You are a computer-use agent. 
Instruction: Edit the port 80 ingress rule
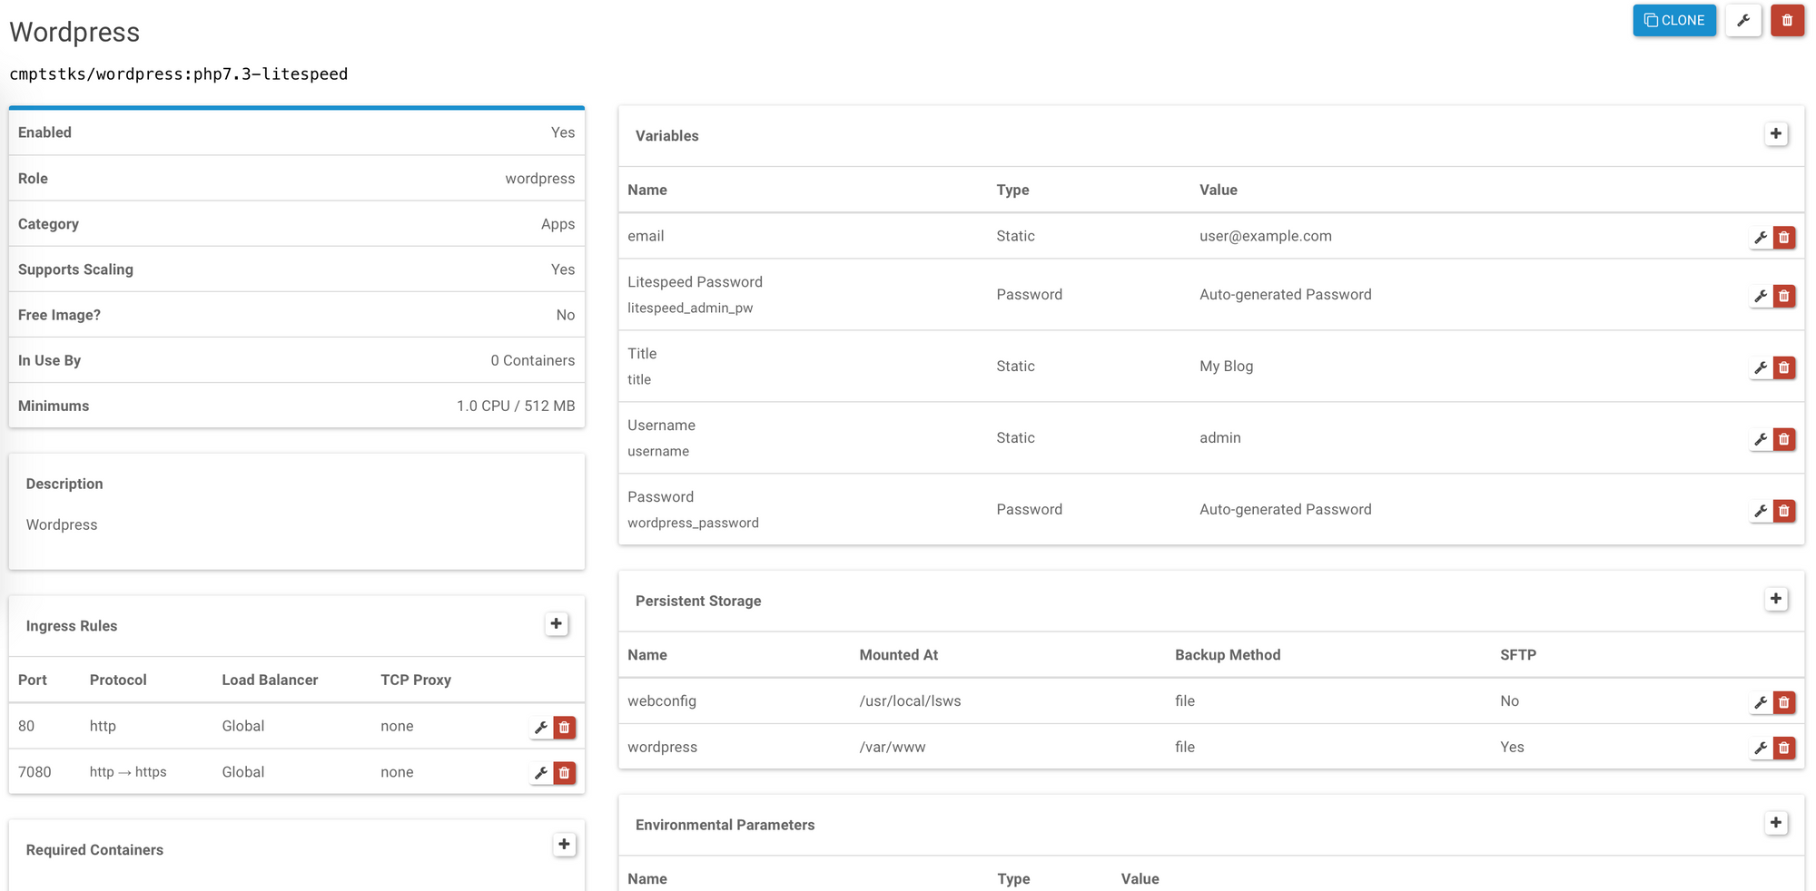[x=541, y=727]
